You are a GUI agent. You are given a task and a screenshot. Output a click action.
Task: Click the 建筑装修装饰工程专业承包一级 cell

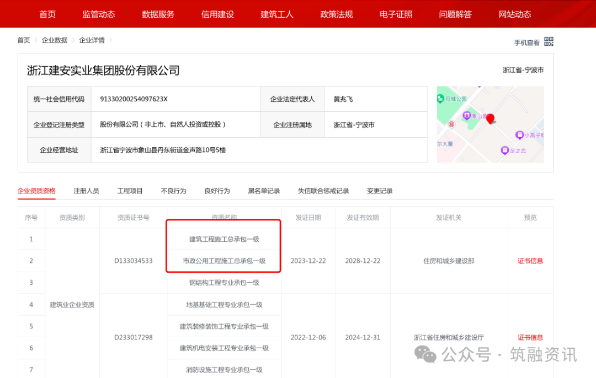tap(224, 326)
